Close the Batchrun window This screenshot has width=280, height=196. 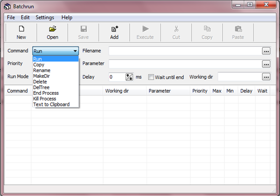[266, 5]
